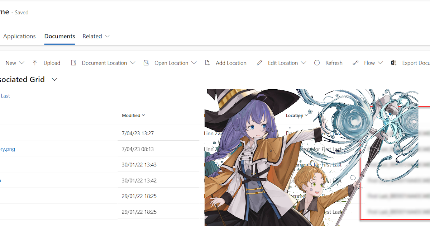Click the Edit Location pencil icon
The height and width of the screenshot is (226, 430).
click(259, 63)
